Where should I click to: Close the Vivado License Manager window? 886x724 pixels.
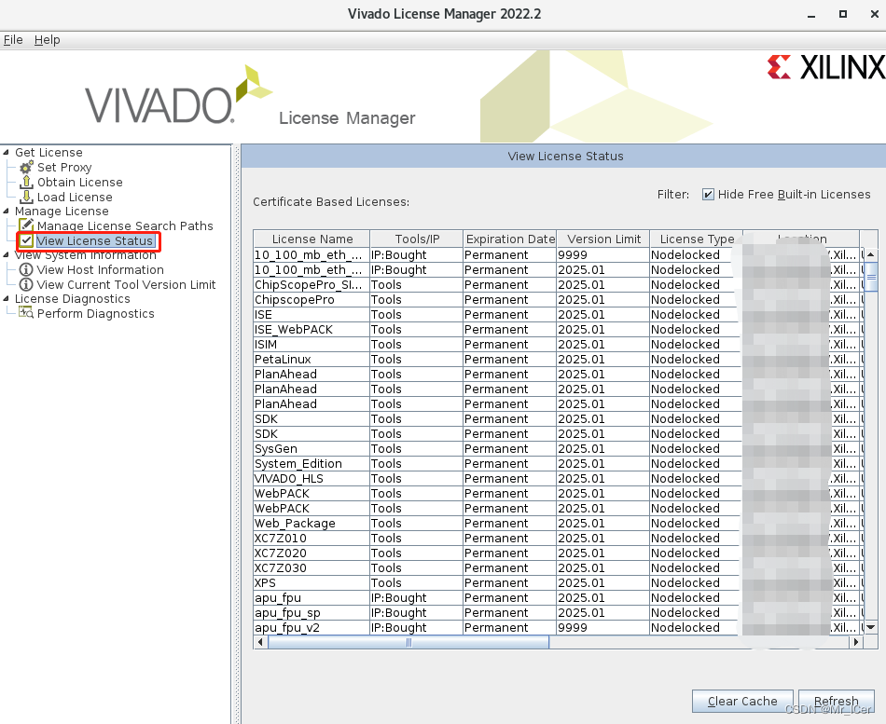tap(874, 14)
